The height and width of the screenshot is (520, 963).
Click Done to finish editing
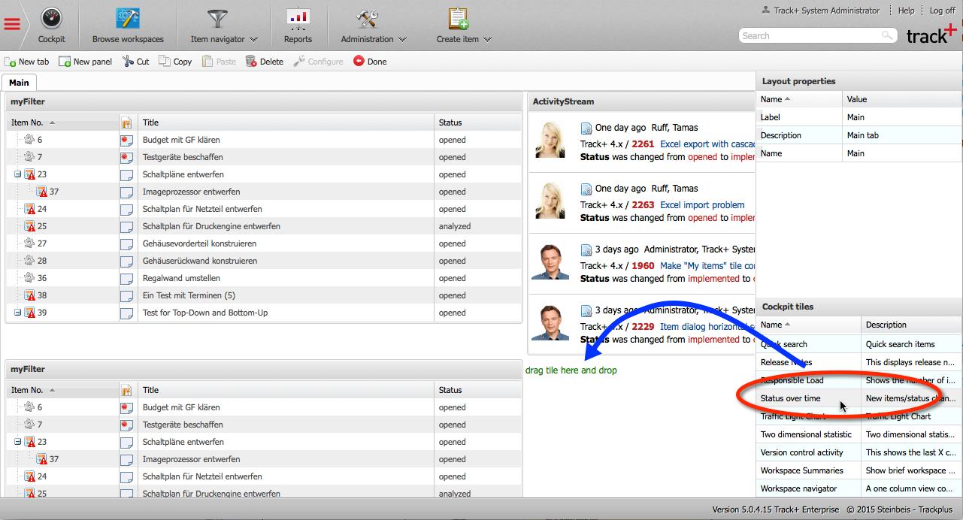click(x=370, y=62)
